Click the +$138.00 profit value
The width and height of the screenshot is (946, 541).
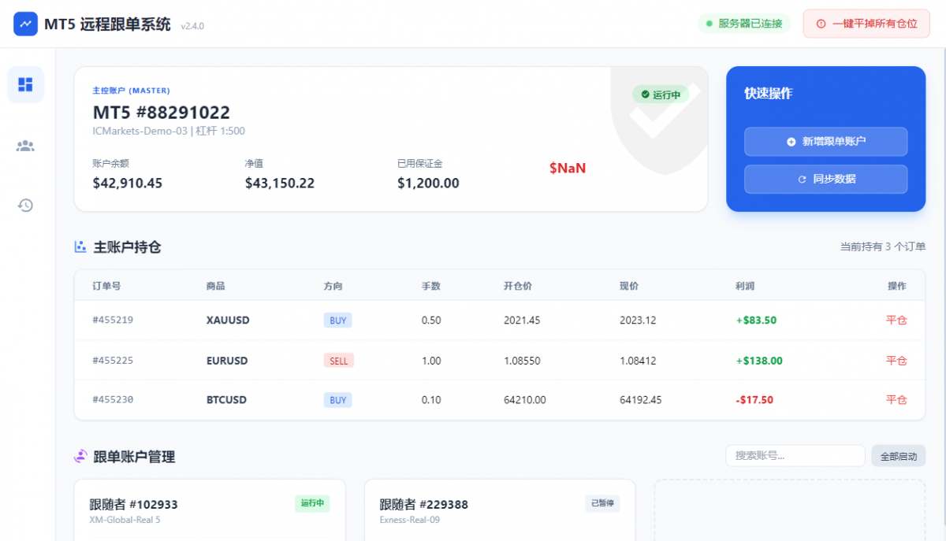click(759, 361)
